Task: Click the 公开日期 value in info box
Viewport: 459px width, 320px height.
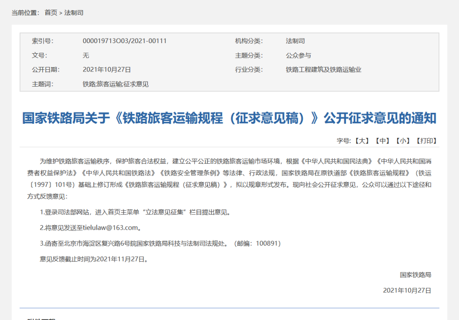Action: 106,70
